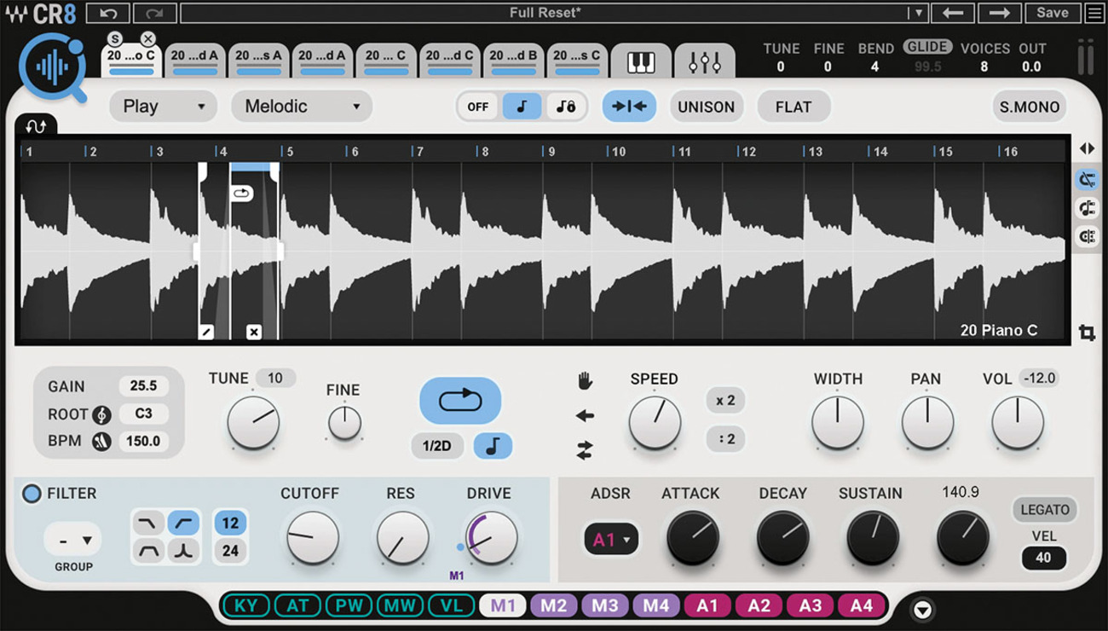This screenshot has height=631, width=1108.
Task: Open the mixer sliders icon tab
Action: click(705, 62)
